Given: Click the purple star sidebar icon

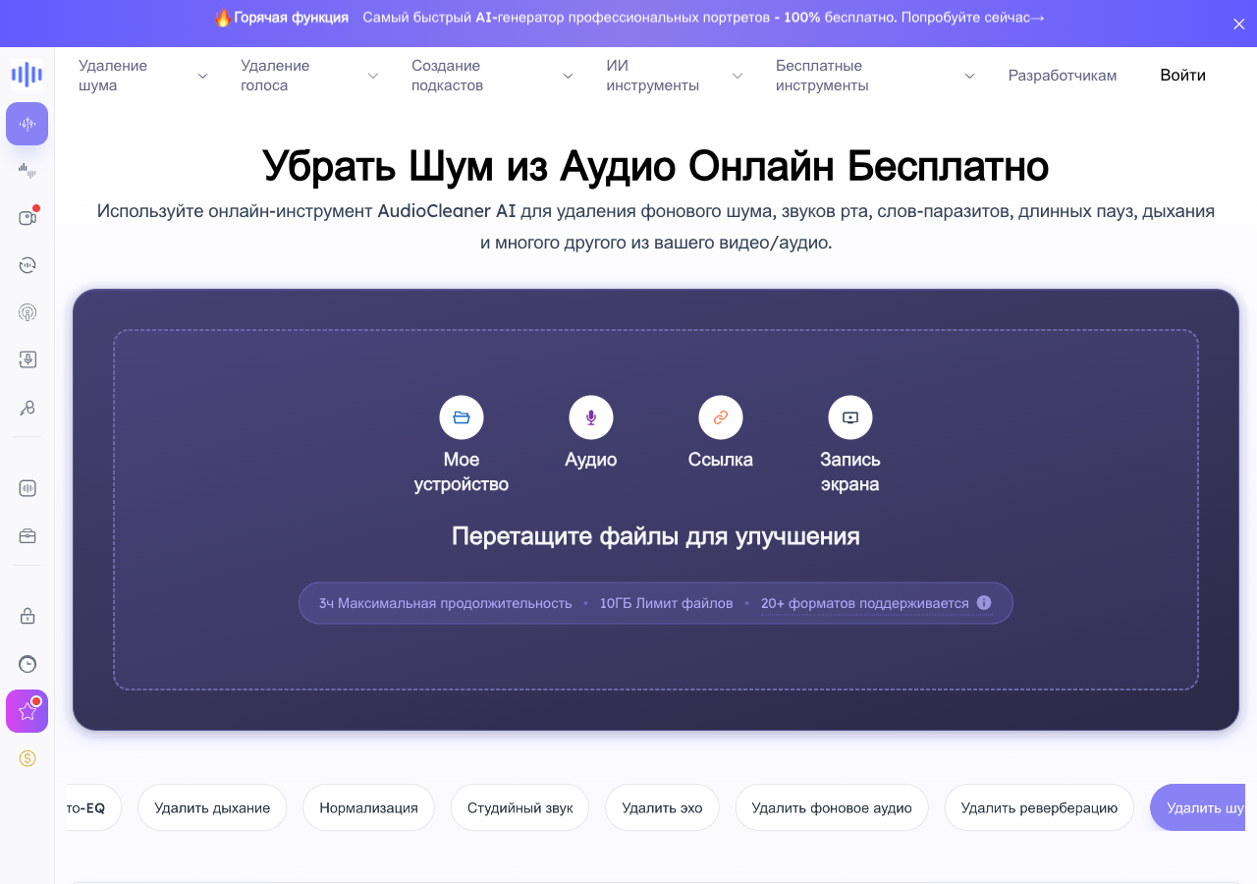Looking at the screenshot, I should [27, 711].
